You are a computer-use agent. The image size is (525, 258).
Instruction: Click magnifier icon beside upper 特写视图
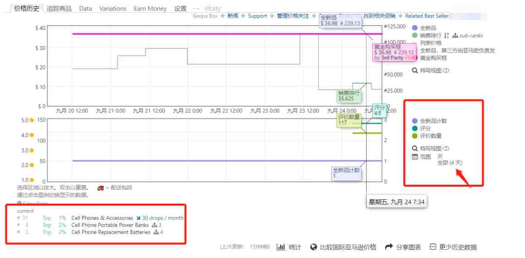(415, 70)
